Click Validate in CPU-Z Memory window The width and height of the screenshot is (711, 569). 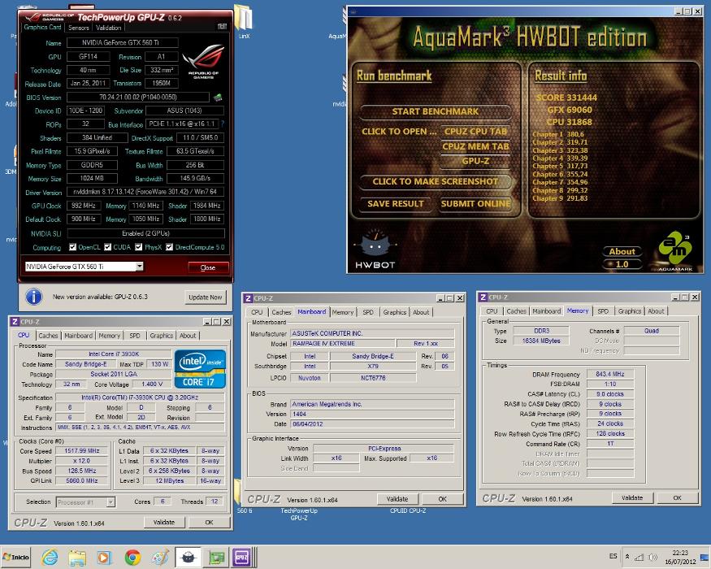click(632, 498)
